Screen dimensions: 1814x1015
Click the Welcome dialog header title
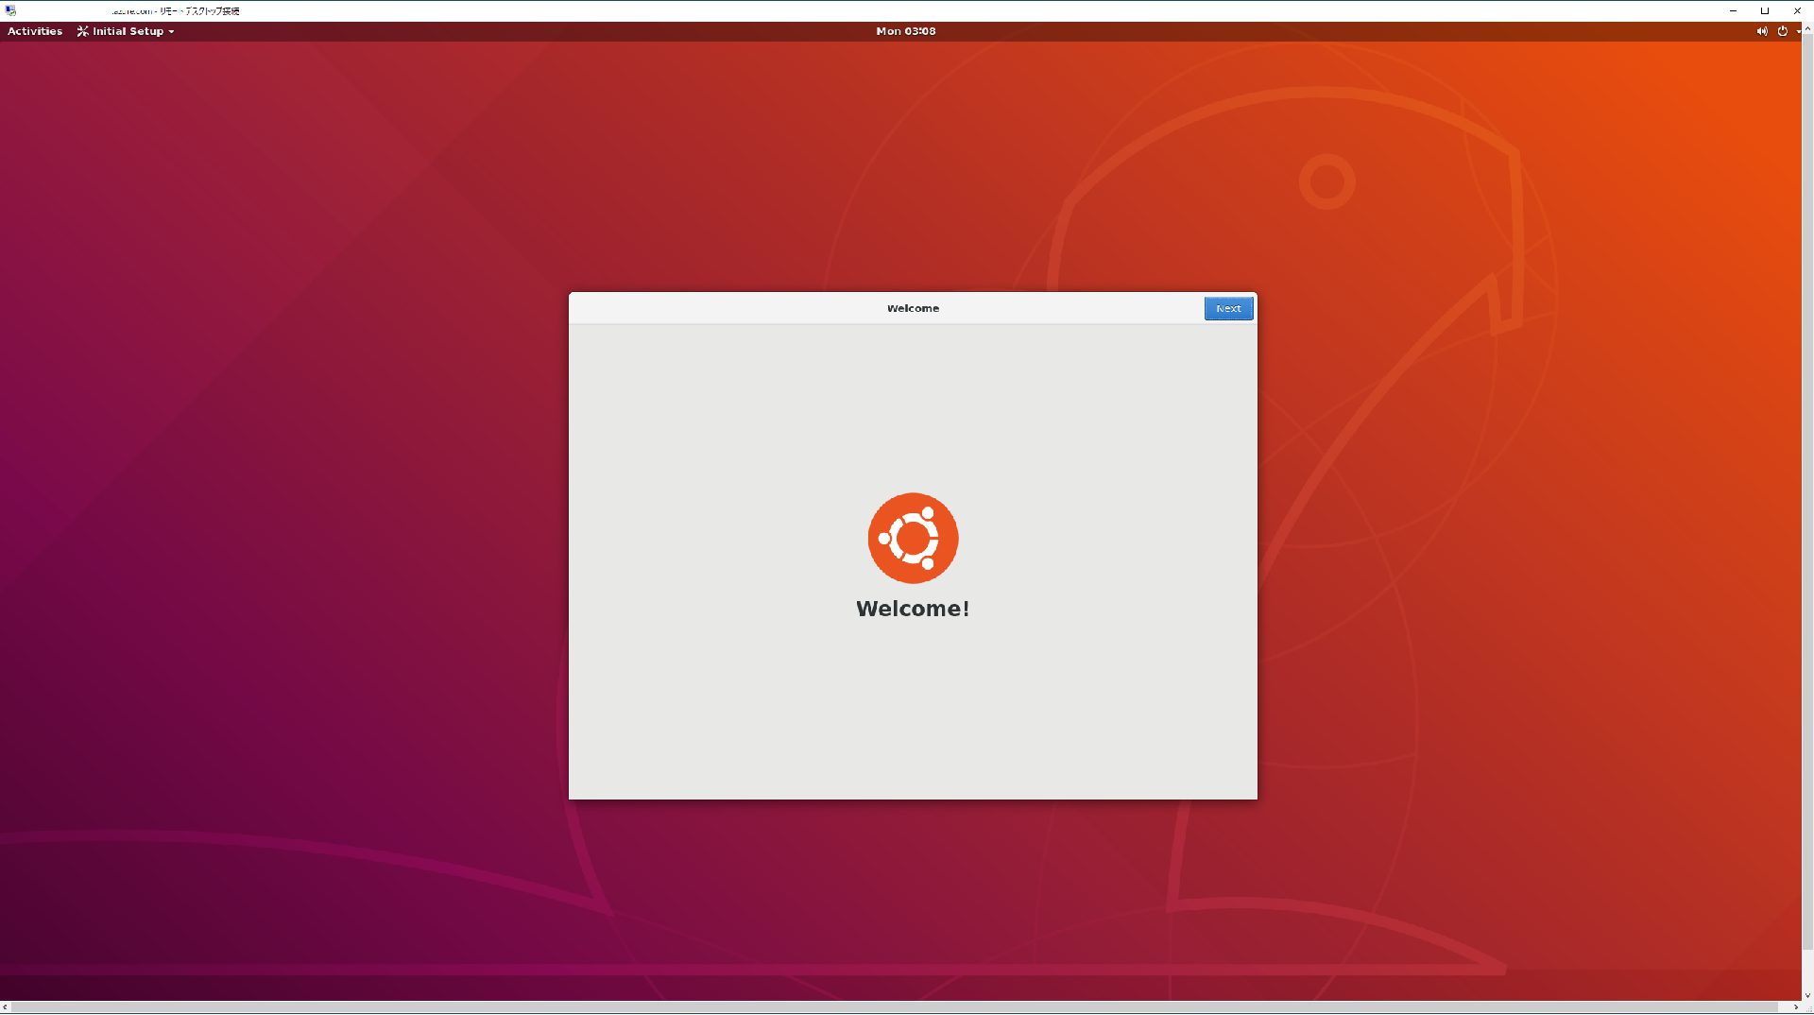coord(913,309)
